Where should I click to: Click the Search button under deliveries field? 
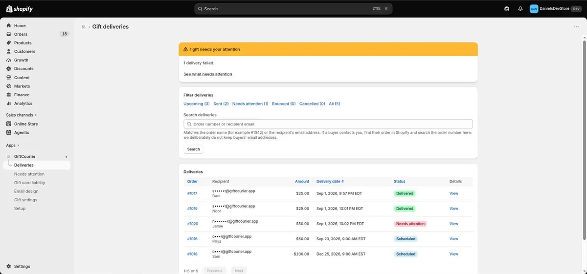click(x=194, y=149)
